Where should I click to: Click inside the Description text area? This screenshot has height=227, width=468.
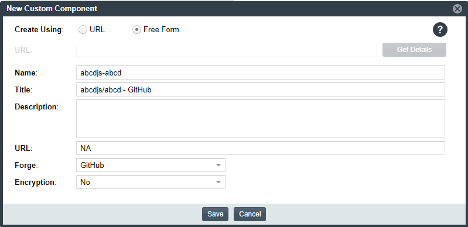pyautogui.click(x=261, y=119)
